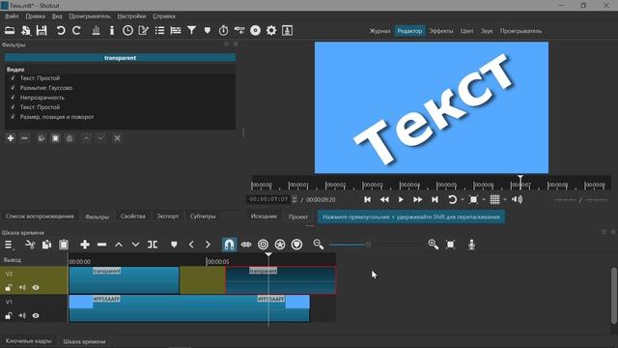Open Настройки menu
Screen dimensions: 618x348
pyautogui.click(x=131, y=16)
